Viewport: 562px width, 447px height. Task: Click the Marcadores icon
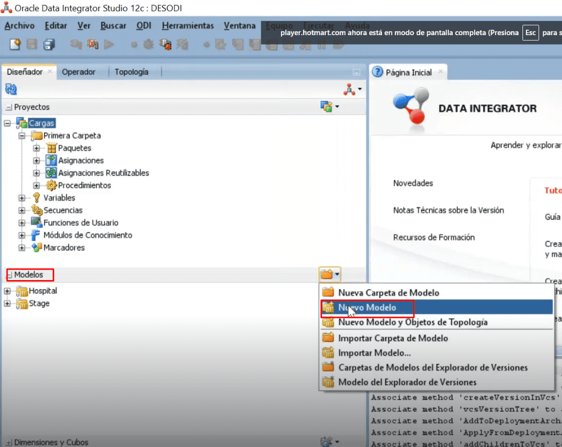click(x=37, y=248)
